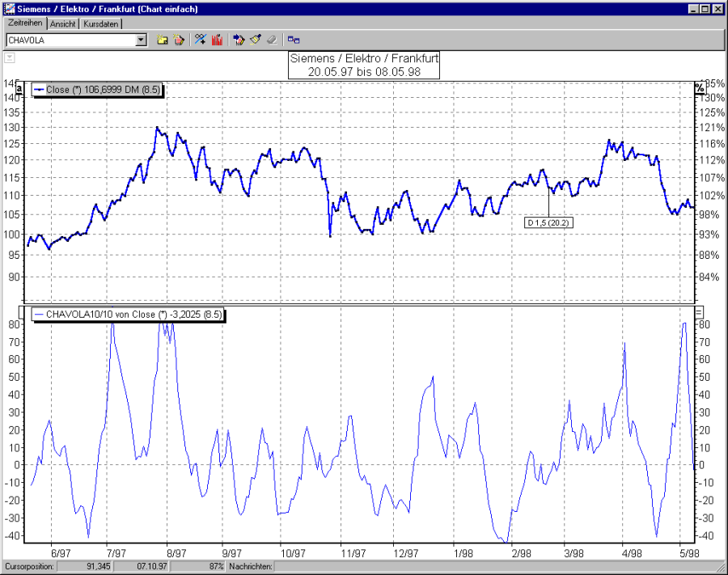Click the D 1,5 (20.2) dividend marker
Image resolution: width=728 pixels, height=575 pixels.
548,222
